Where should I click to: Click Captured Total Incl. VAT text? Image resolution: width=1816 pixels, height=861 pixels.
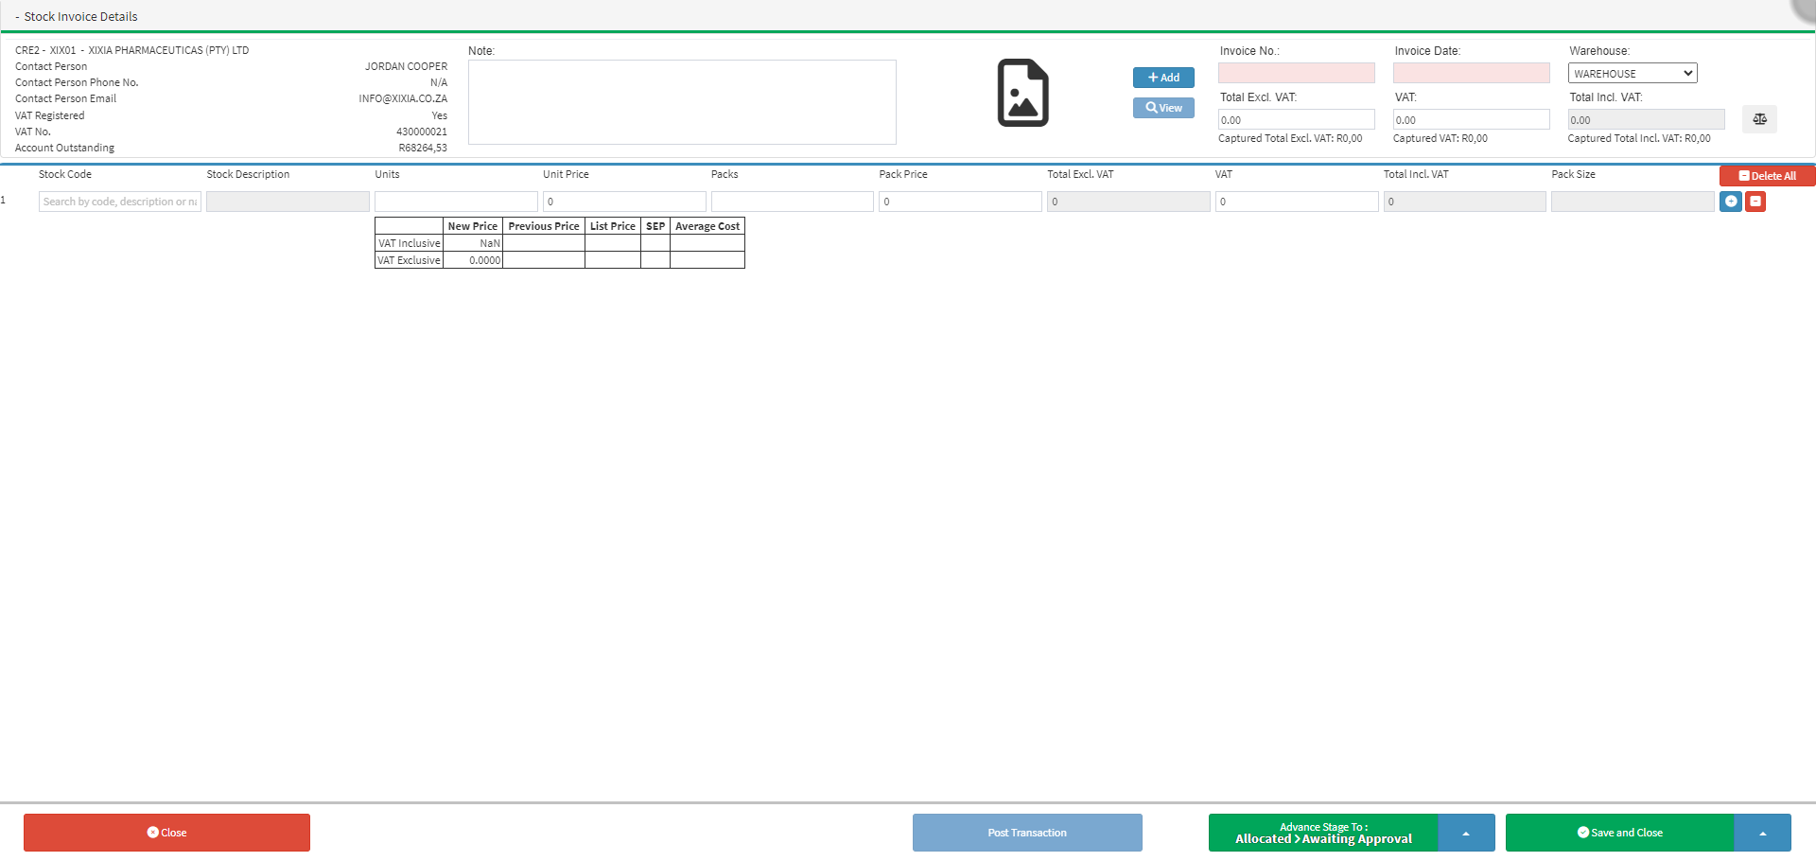1639,138
